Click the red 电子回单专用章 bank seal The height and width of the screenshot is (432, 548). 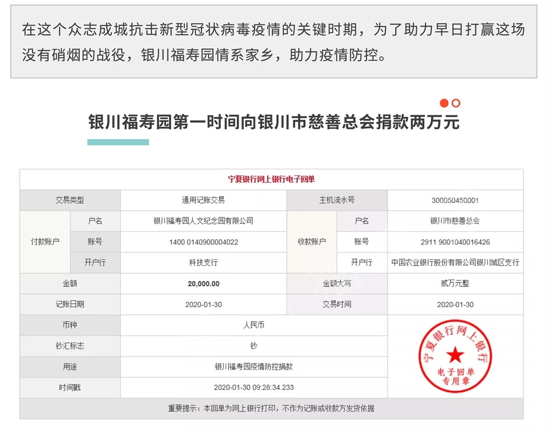pyautogui.click(x=455, y=356)
